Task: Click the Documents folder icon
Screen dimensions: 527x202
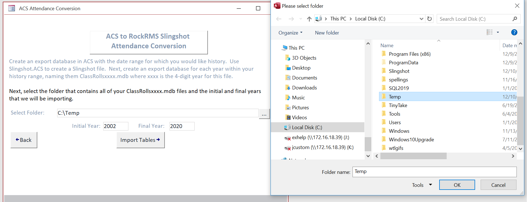Action: click(x=288, y=78)
